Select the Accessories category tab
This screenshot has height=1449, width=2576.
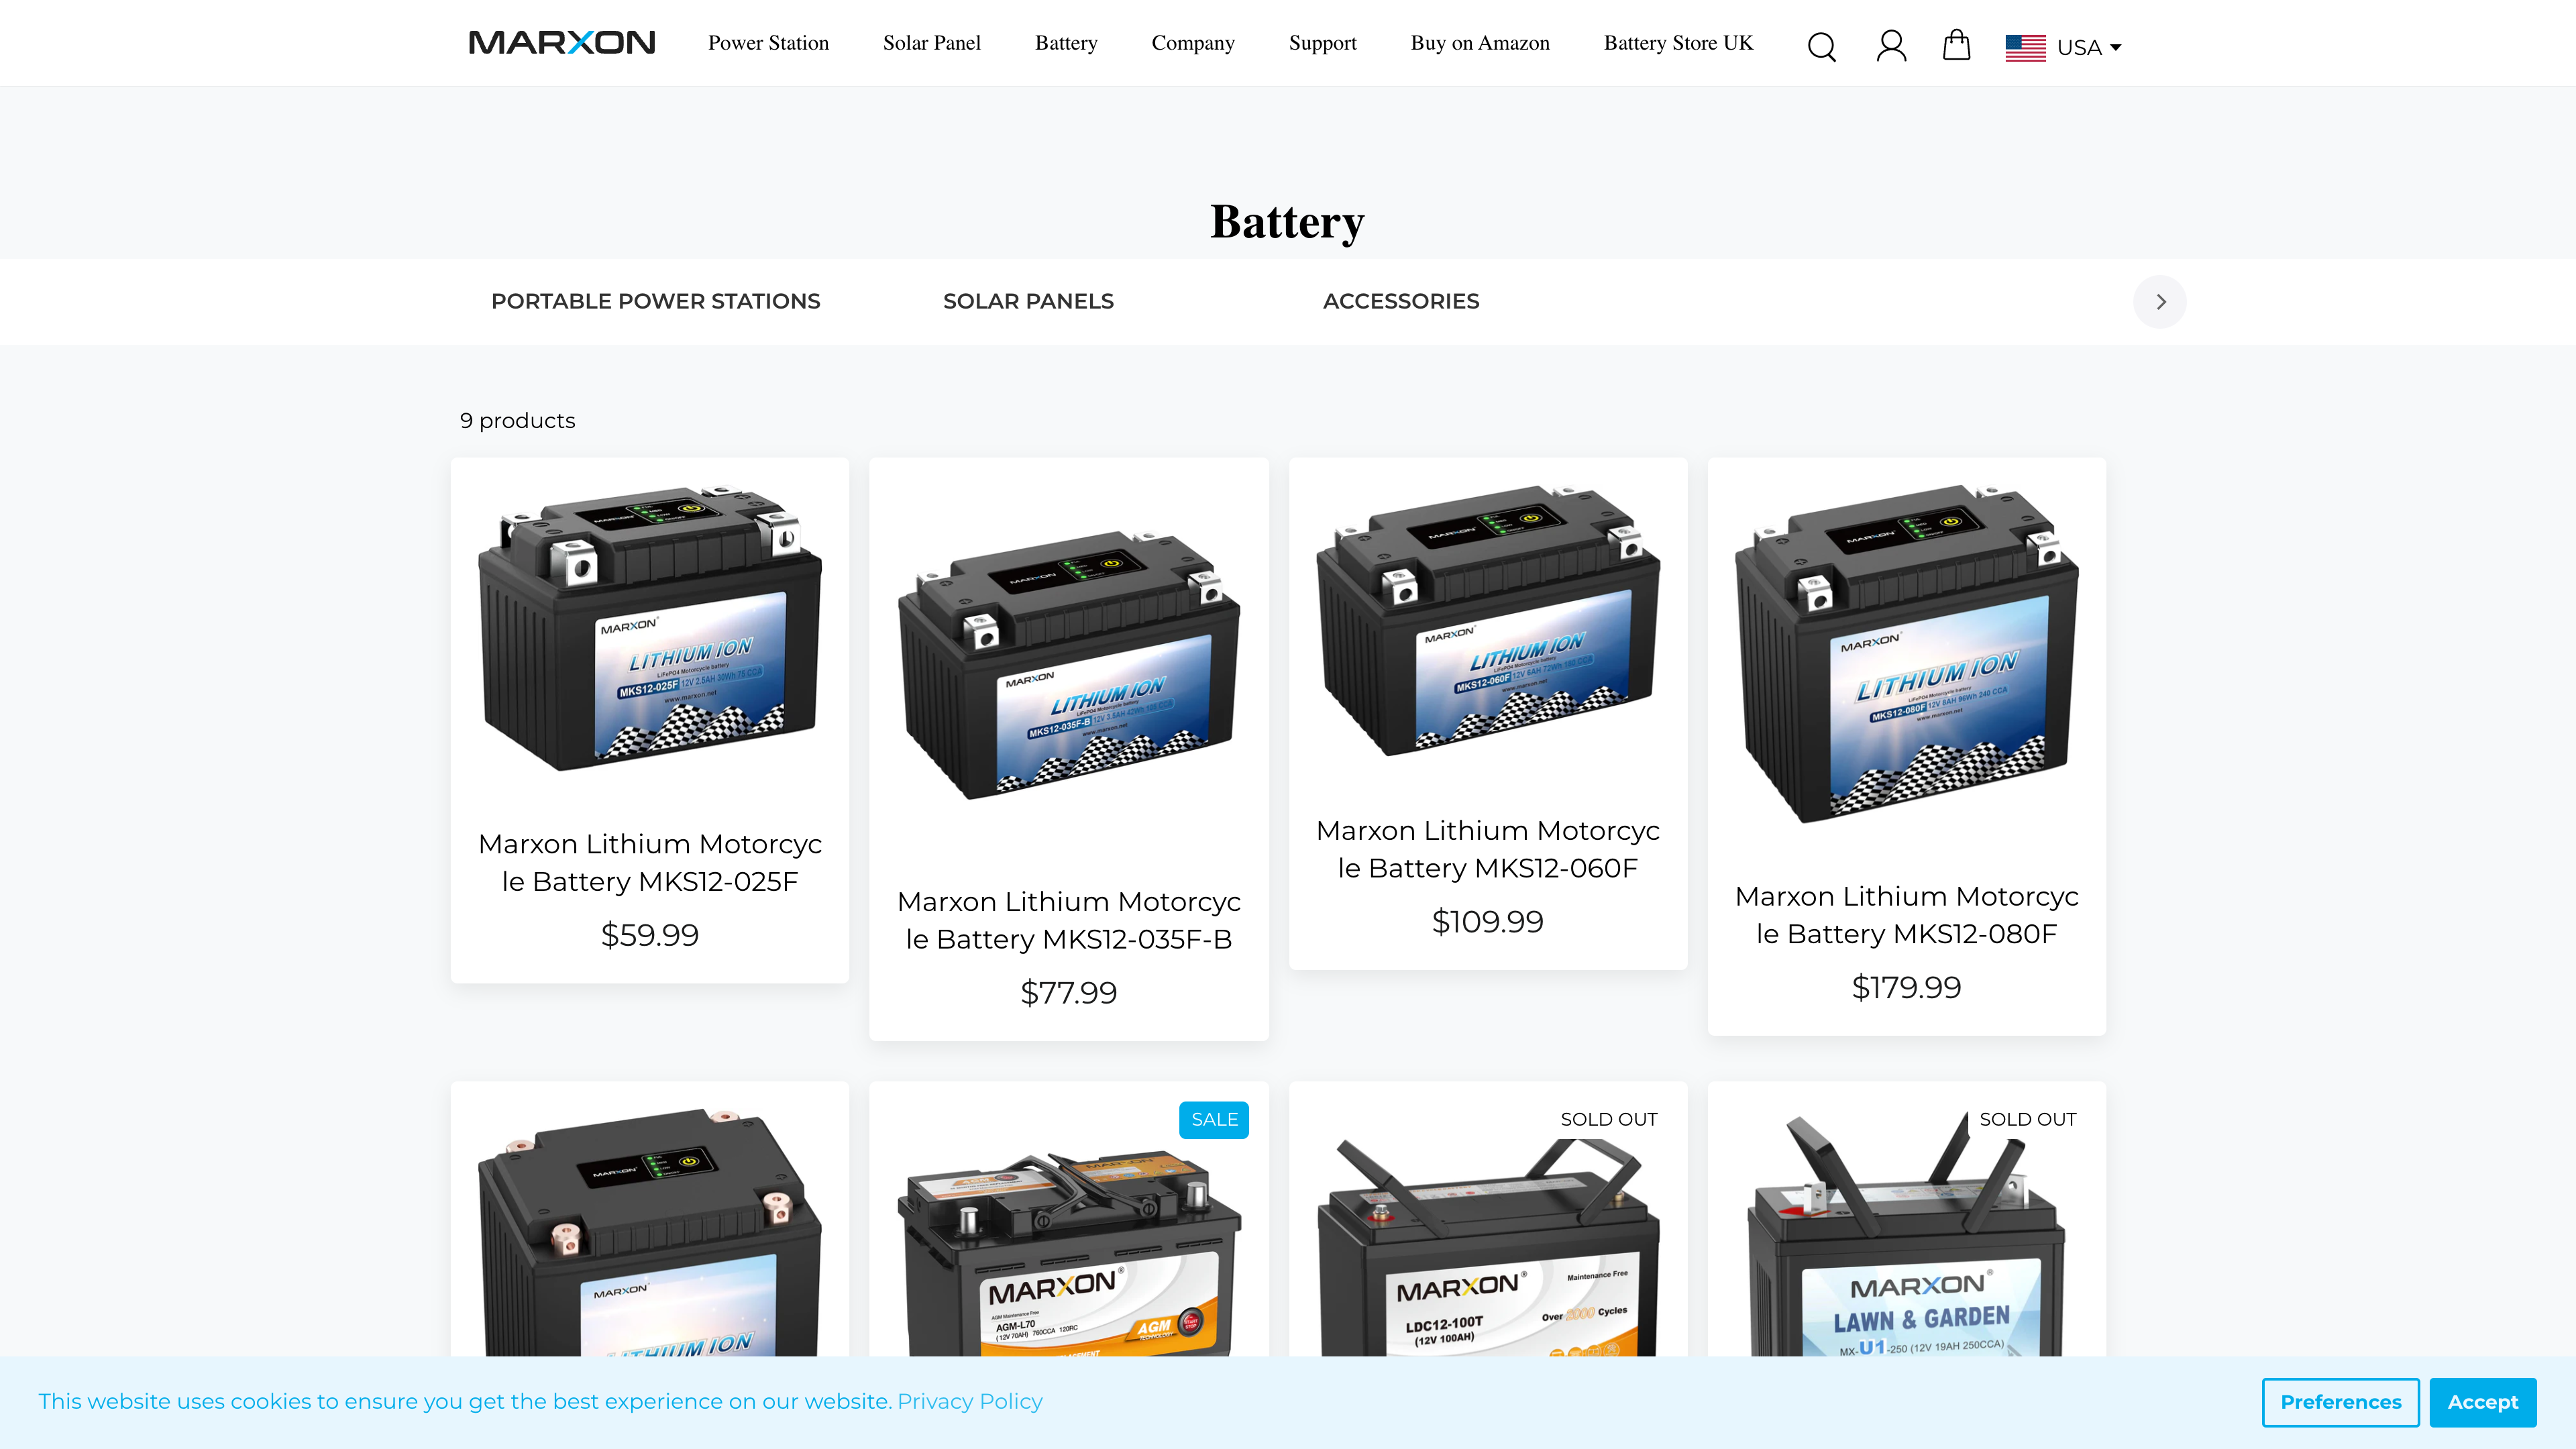(1400, 301)
